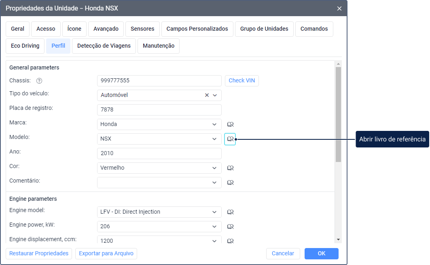Switch to the Acesso tab
Screen dimensions: 430x265
[x=46, y=29]
